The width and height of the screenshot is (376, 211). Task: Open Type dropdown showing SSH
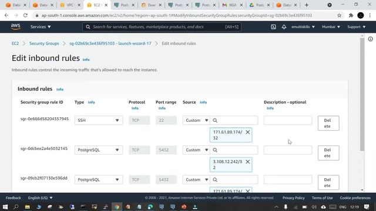(x=99, y=120)
